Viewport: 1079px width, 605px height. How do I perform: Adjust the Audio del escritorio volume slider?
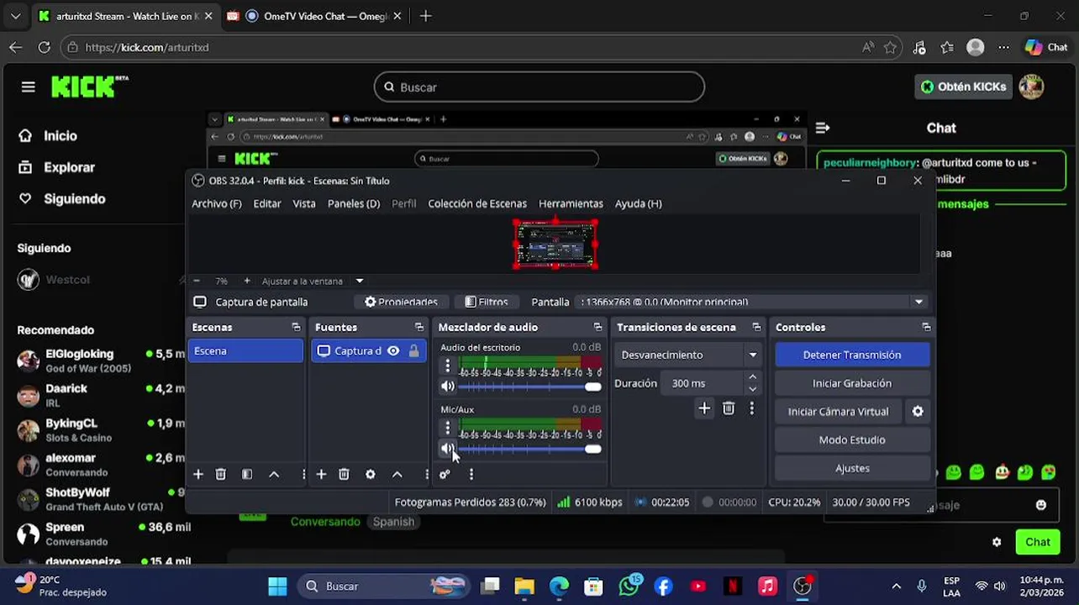tap(529, 387)
